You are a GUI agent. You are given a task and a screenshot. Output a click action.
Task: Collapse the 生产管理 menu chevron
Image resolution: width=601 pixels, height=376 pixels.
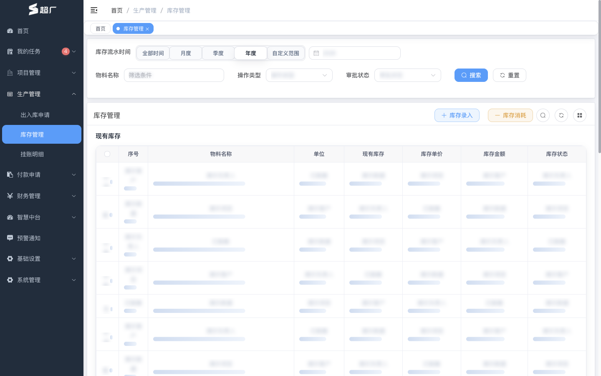(74, 94)
